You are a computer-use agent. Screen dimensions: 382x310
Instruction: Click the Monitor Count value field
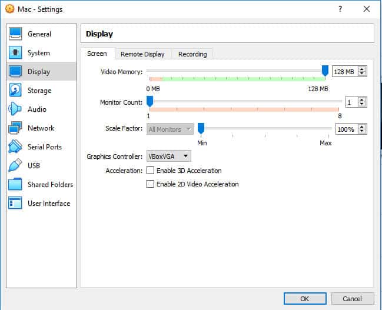pos(352,102)
